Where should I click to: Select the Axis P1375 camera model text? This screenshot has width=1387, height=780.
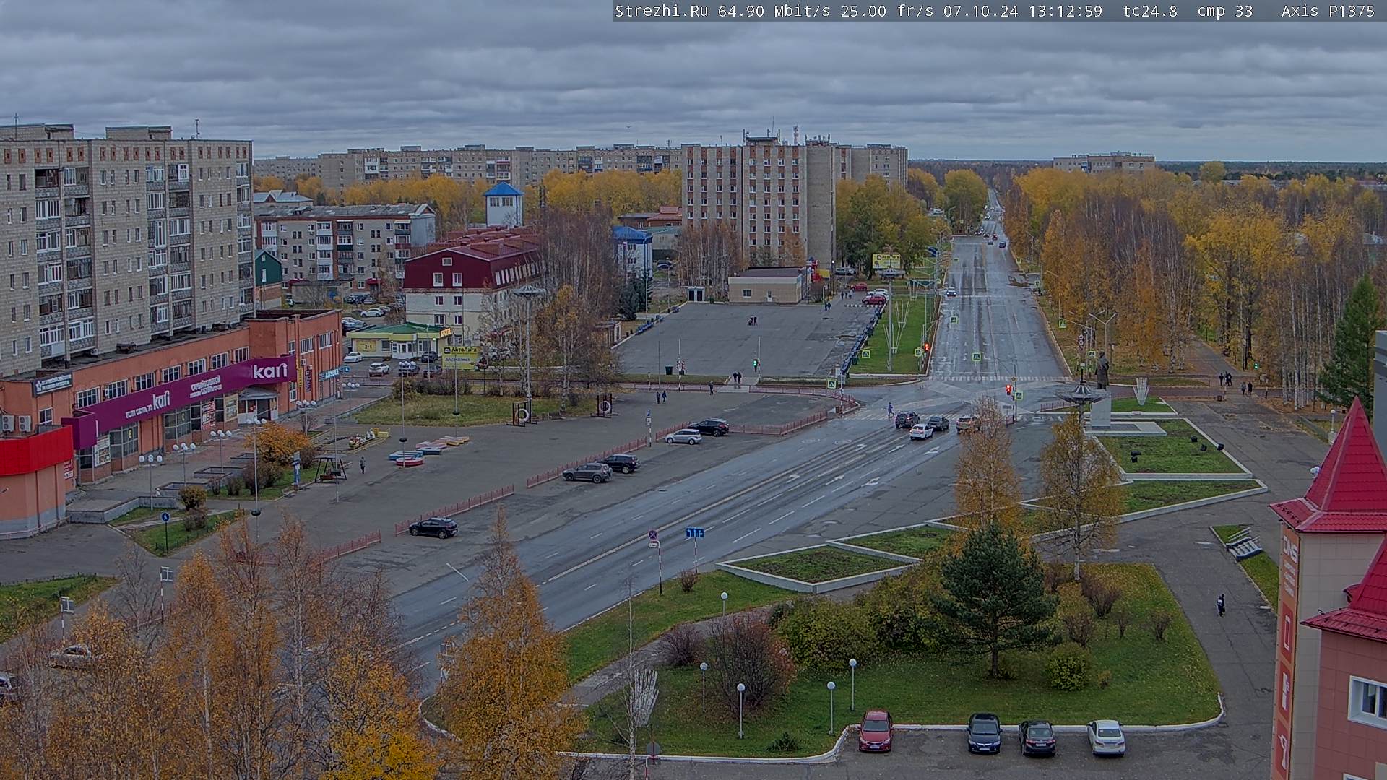click(x=1328, y=11)
